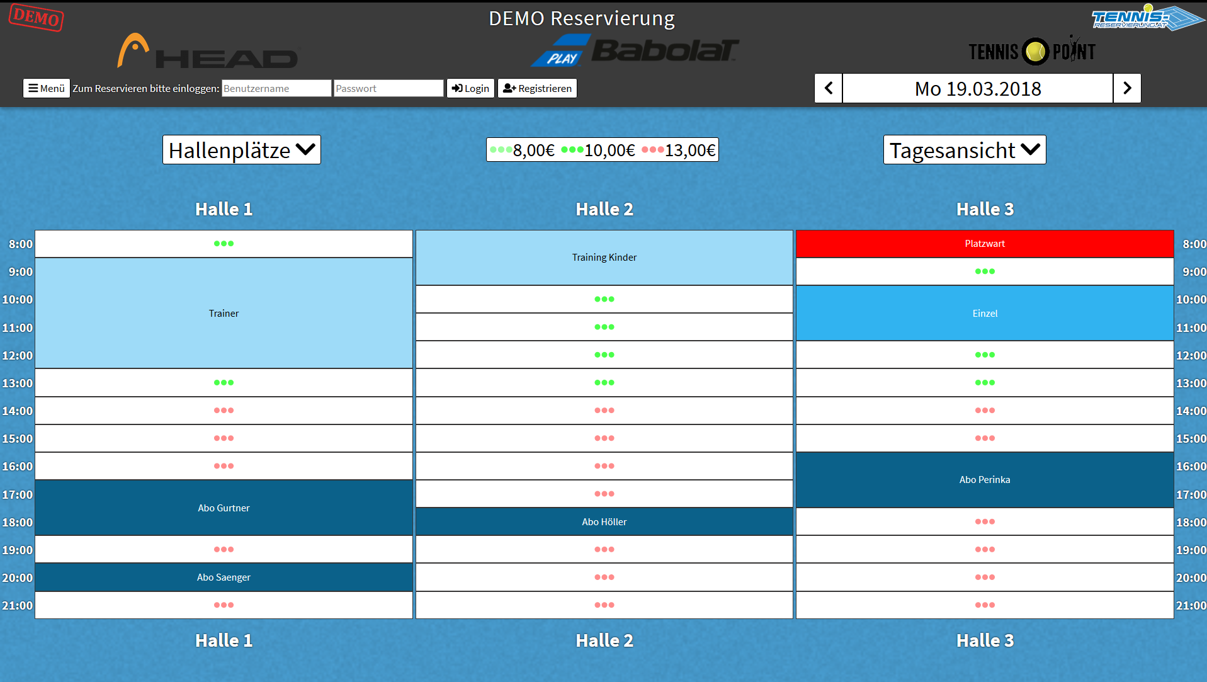Select the Trainer booking in Halle 1
Screen dimensions: 1207x682
pos(224,313)
